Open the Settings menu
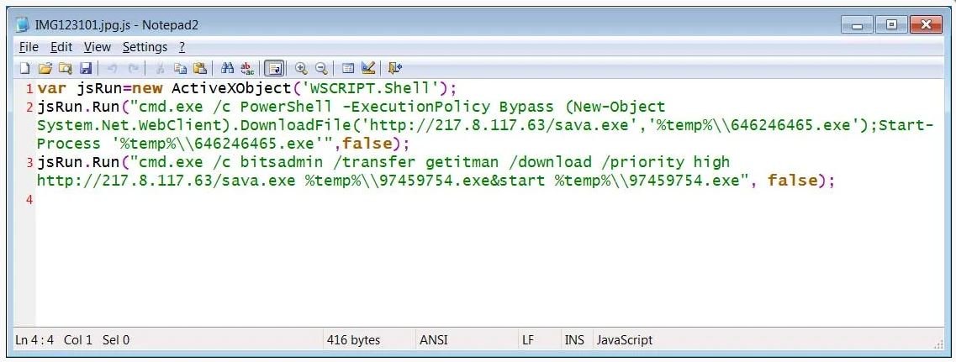The width and height of the screenshot is (956, 362). (145, 47)
